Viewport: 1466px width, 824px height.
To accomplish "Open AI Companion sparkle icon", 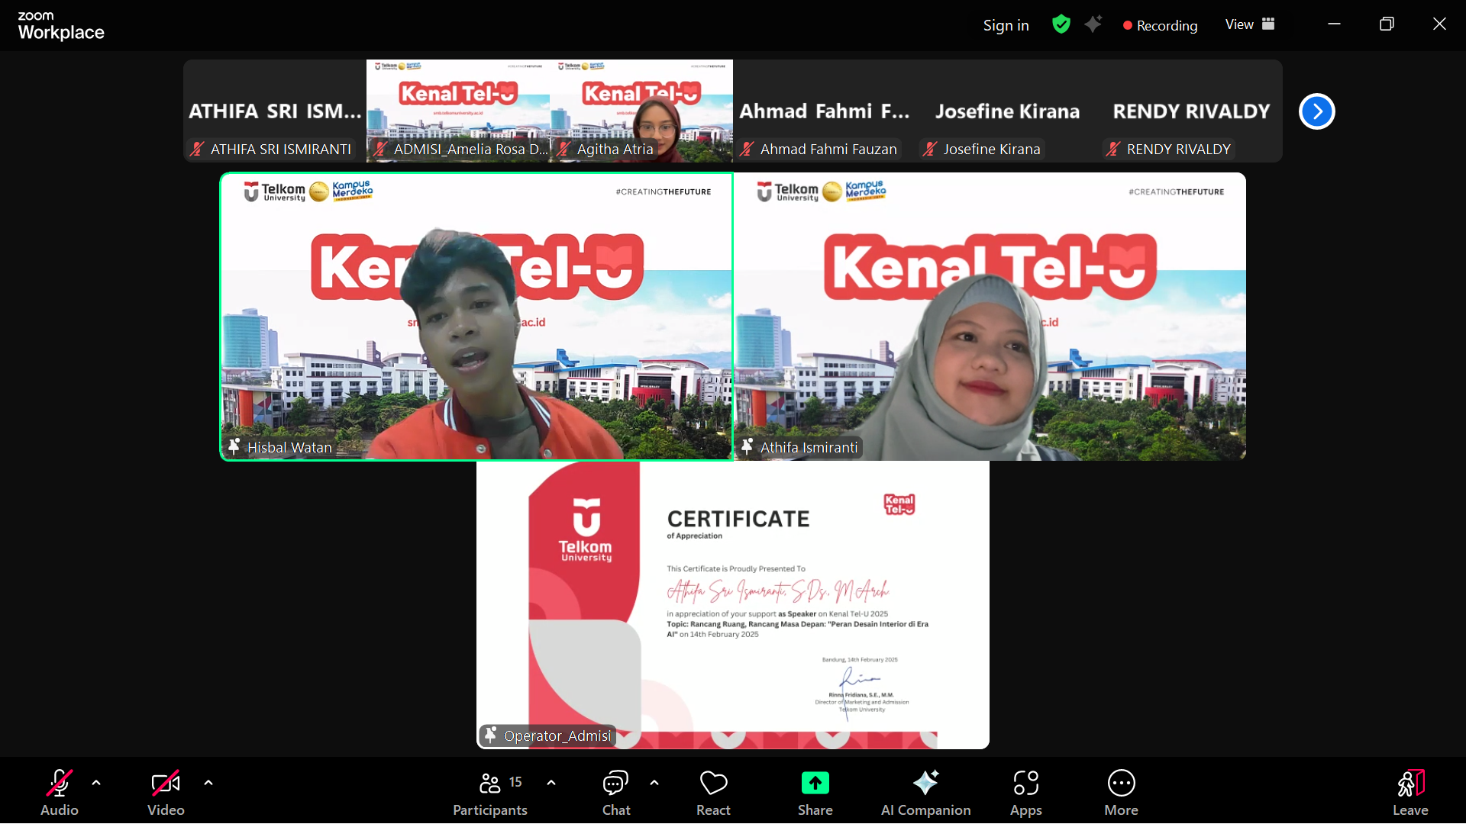I will [925, 784].
